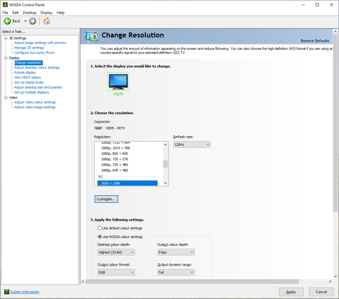Screen dimensions: 339x299
Task: Open the File menu
Action: (x=5, y=13)
